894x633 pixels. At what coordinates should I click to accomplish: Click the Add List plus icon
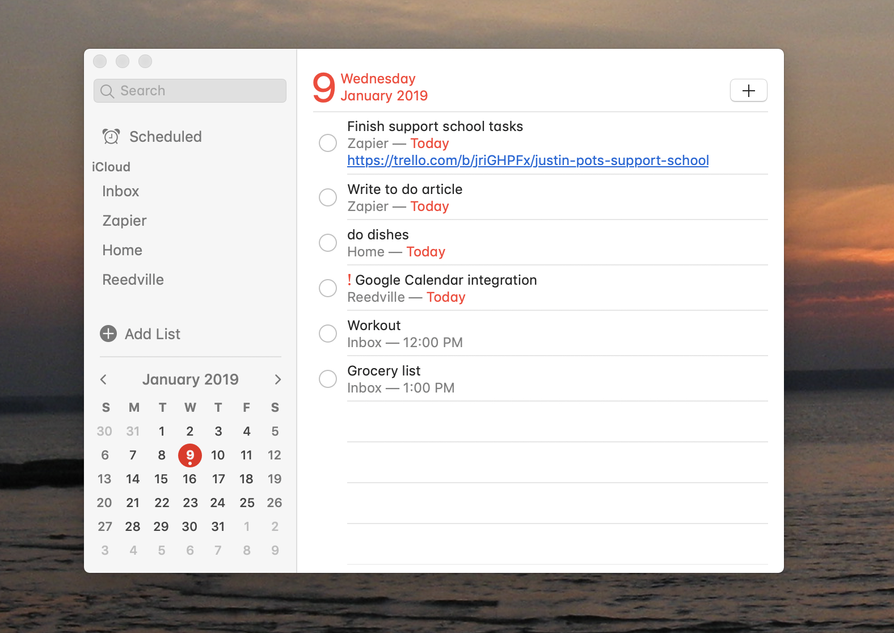108,334
